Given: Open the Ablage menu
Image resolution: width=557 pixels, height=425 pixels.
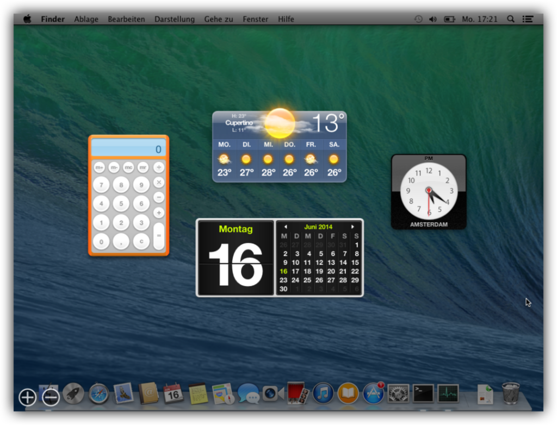Looking at the screenshot, I should pos(86,19).
